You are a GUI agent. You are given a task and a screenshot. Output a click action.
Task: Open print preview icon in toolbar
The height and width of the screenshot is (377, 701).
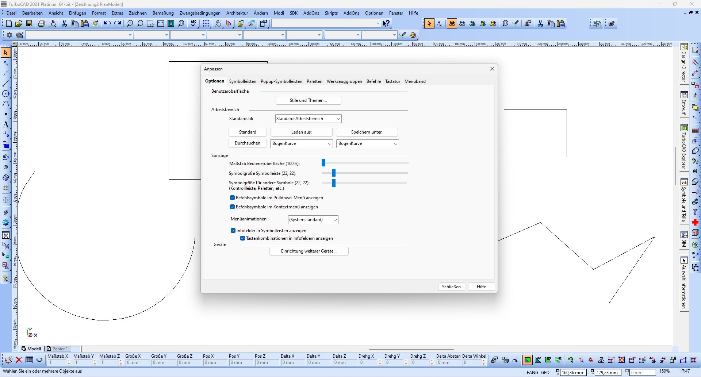[x=52, y=24]
